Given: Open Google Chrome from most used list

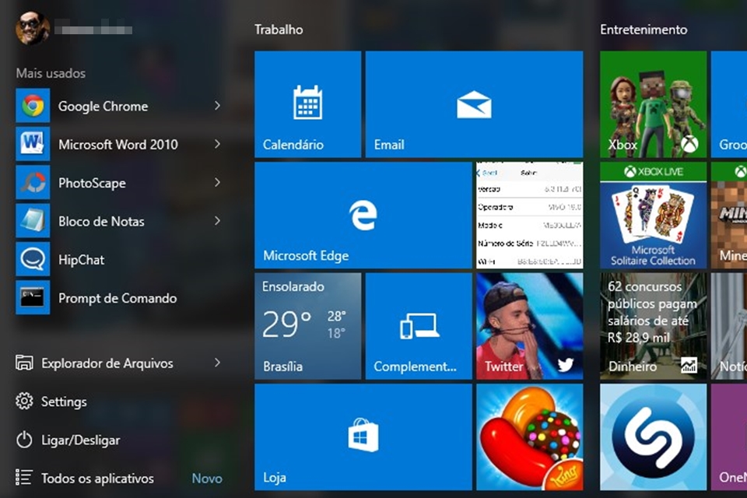Looking at the screenshot, I should coord(118,106).
